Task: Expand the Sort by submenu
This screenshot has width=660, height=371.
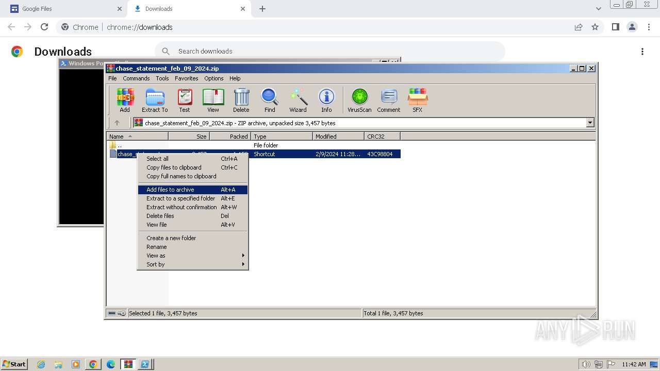Action: click(x=193, y=264)
